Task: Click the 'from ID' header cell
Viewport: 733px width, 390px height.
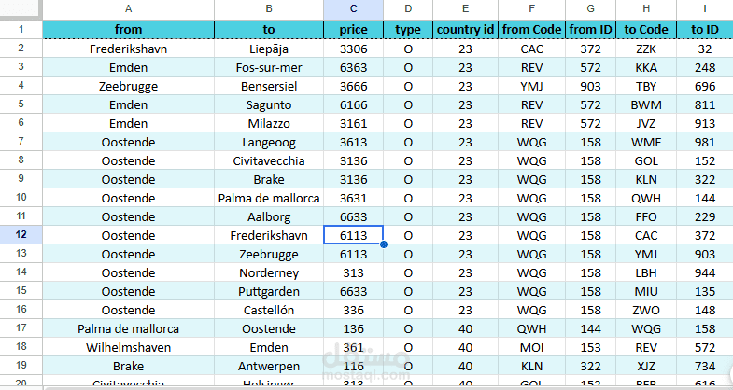Action: (x=590, y=30)
